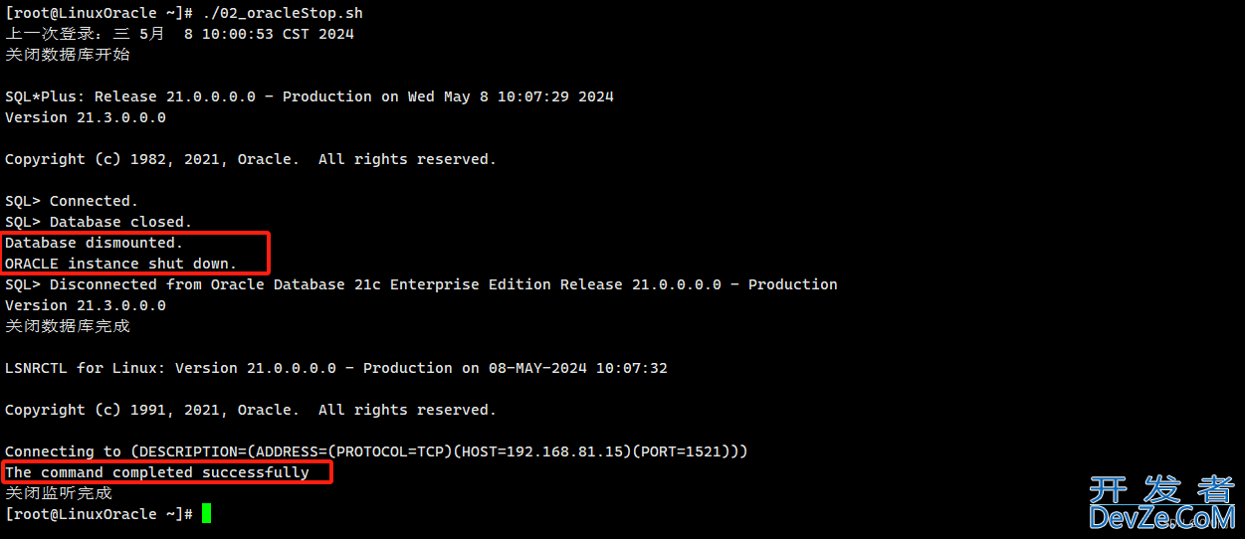1245x539 pixels.
Task: Click 'The command completed successfully' message
Action: (x=157, y=472)
